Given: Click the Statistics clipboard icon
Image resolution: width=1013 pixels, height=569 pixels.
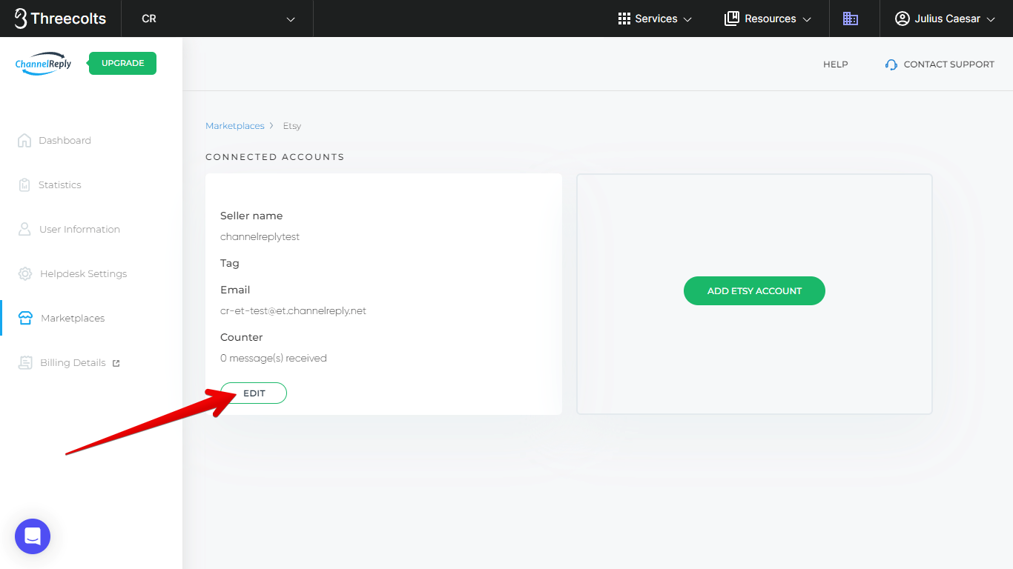Looking at the screenshot, I should (24, 184).
